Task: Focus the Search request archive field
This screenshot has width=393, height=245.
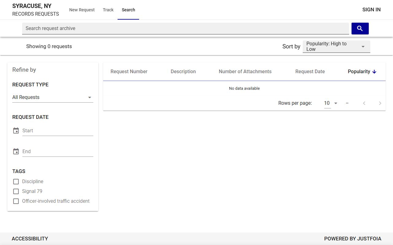Action: tap(185, 28)
